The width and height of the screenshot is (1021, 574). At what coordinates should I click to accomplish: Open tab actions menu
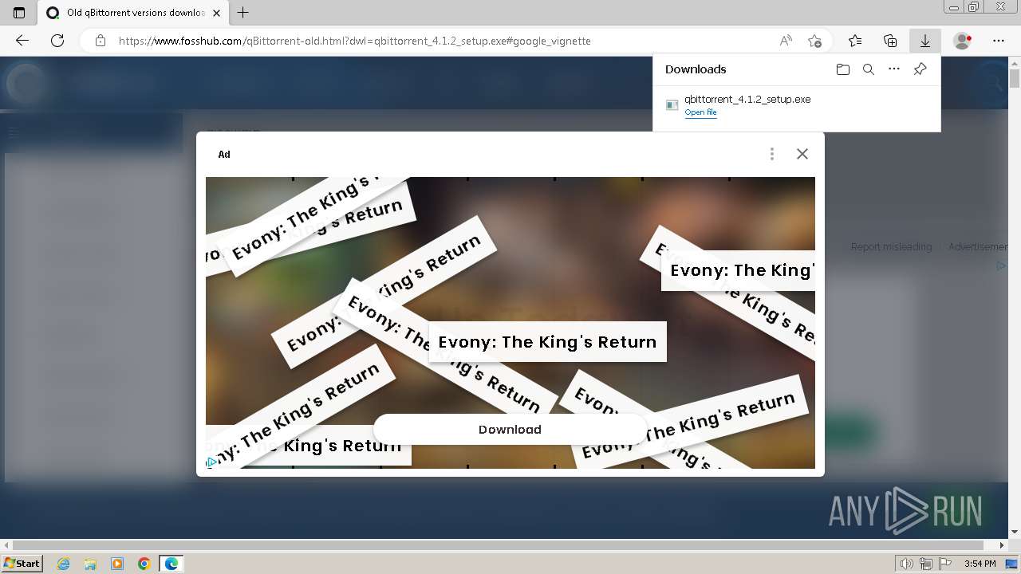[19, 13]
